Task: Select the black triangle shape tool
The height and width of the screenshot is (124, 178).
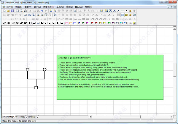Action: click(126, 11)
